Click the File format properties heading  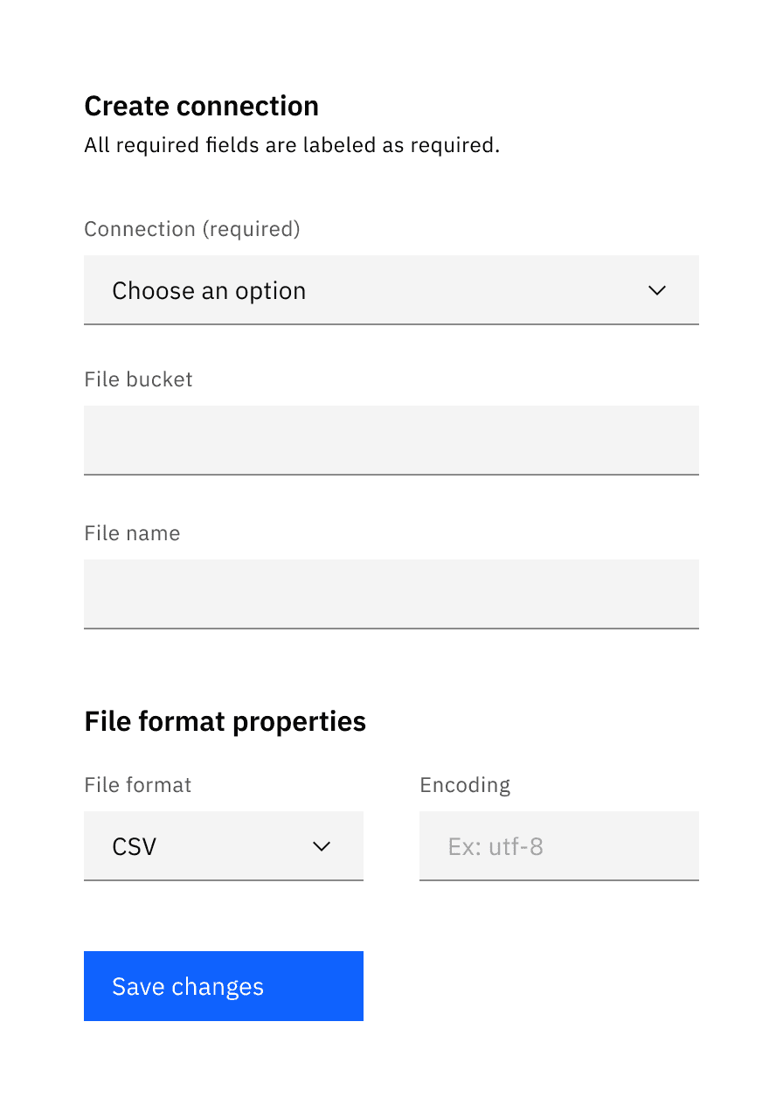click(225, 721)
